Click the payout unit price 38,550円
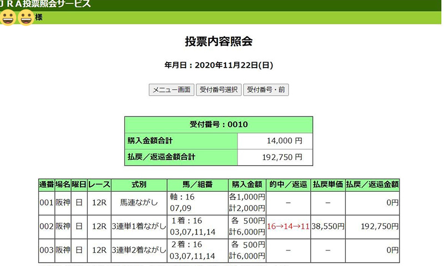The width and height of the screenshot is (444, 266). 327,226
